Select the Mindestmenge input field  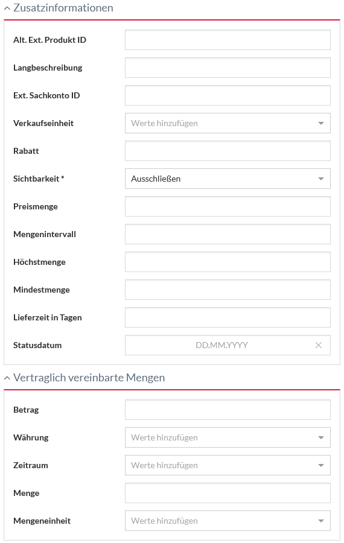[228, 290]
